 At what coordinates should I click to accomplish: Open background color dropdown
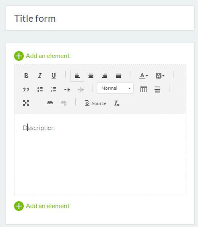point(160,76)
